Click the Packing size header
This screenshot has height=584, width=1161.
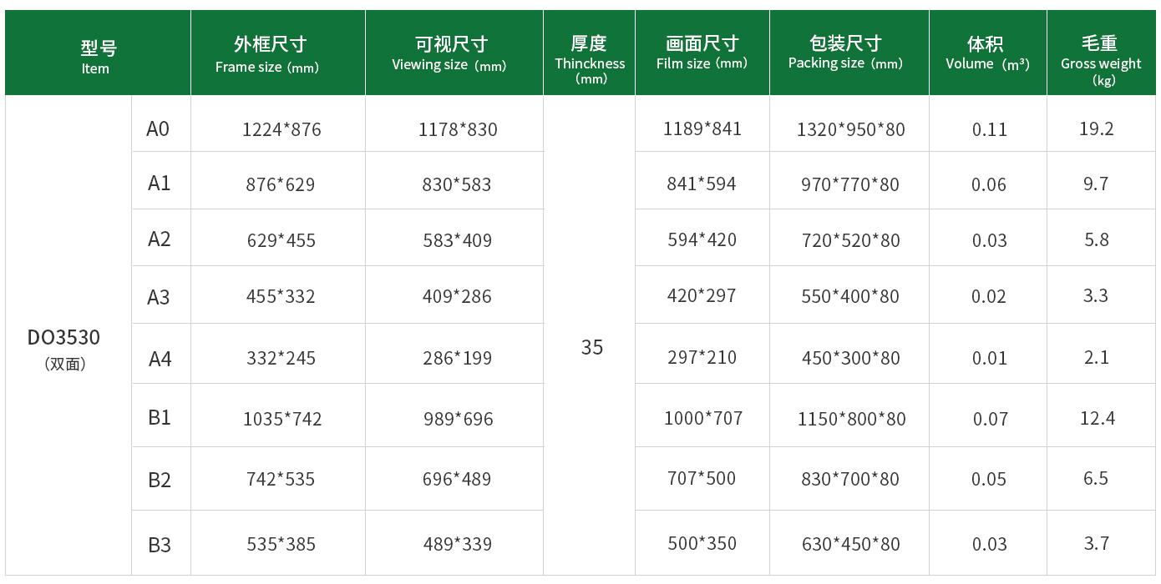[849, 53]
